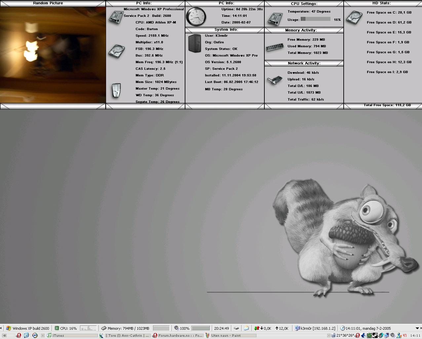
Task: Switch to Forum.hardware.no Opera window
Action: pos(177,336)
